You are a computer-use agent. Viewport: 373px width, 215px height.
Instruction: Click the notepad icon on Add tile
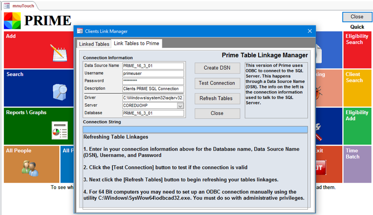coord(59,53)
